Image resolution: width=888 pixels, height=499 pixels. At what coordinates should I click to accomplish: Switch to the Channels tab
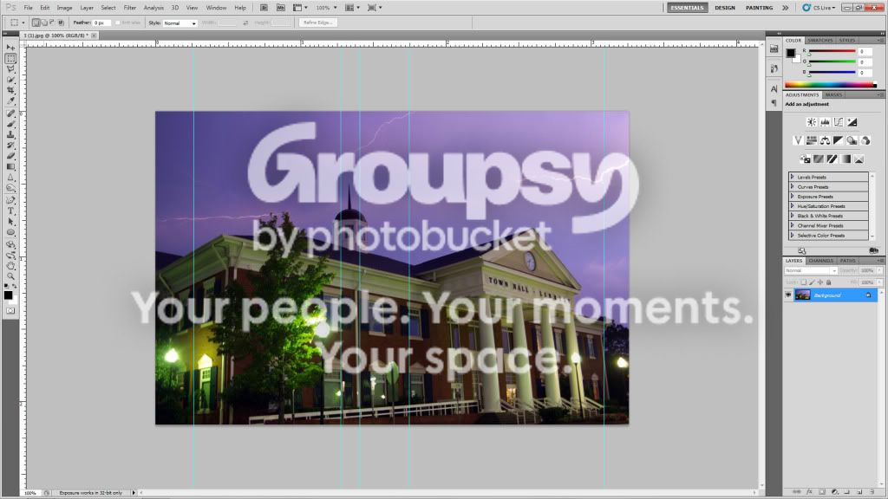(x=820, y=261)
